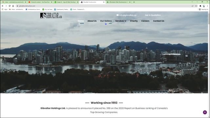Switch to YouTube Channel content tab
The image size is (210, 118).
(x=40, y=2)
